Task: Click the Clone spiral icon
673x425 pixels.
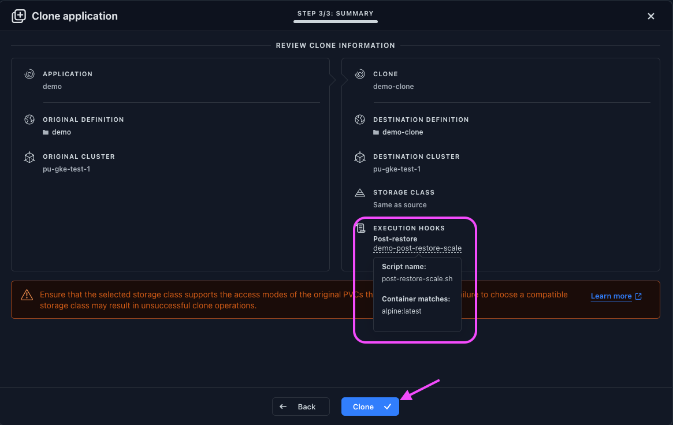Action: 360,74
